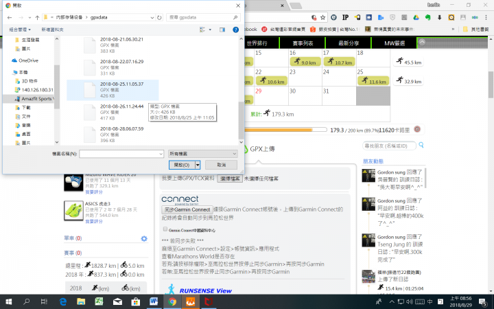The height and width of the screenshot is (309, 494).
Task: Open File Explorer from the taskbar
Action: coord(81,301)
